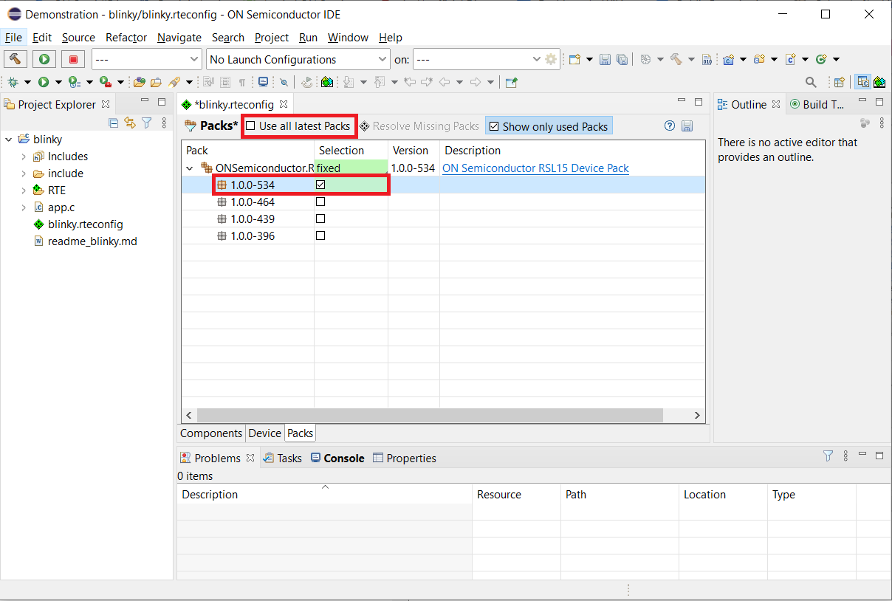The height and width of the screenshot is (601, 892).
Task: Open the No Launch Configurations dropdown
Action: pyautogui.click(x=383, y=59)
